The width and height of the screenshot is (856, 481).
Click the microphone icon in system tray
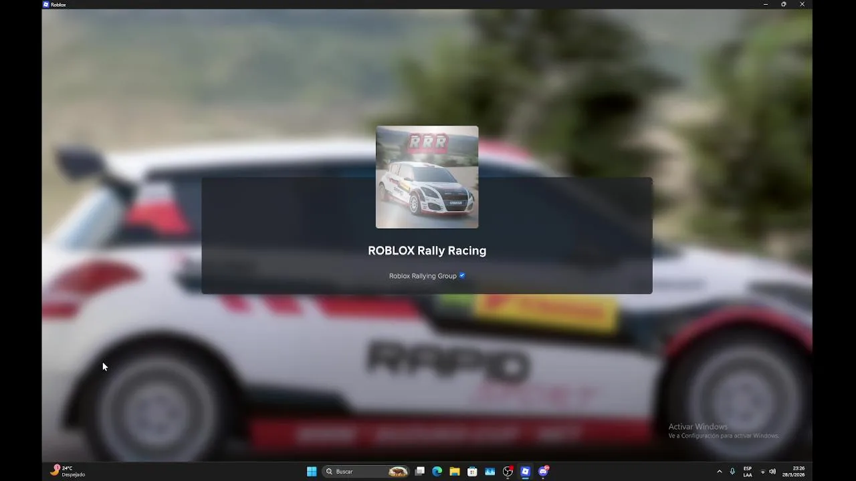point(732,472)
